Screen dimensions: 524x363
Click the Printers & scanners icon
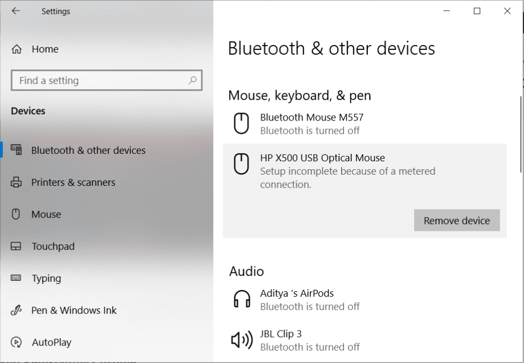(16, 183)
